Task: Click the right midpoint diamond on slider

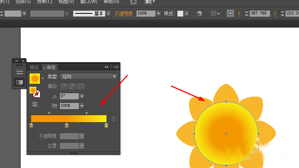Action: click(87, 113)
